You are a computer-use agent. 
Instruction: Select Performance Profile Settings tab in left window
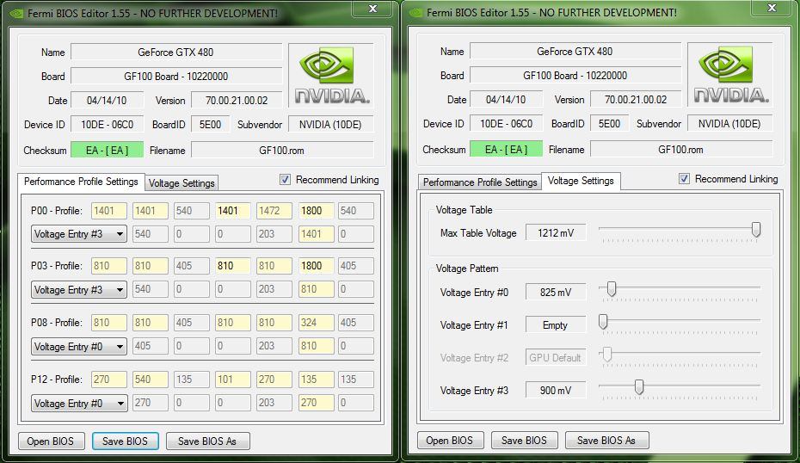click(x=81, y=182)
